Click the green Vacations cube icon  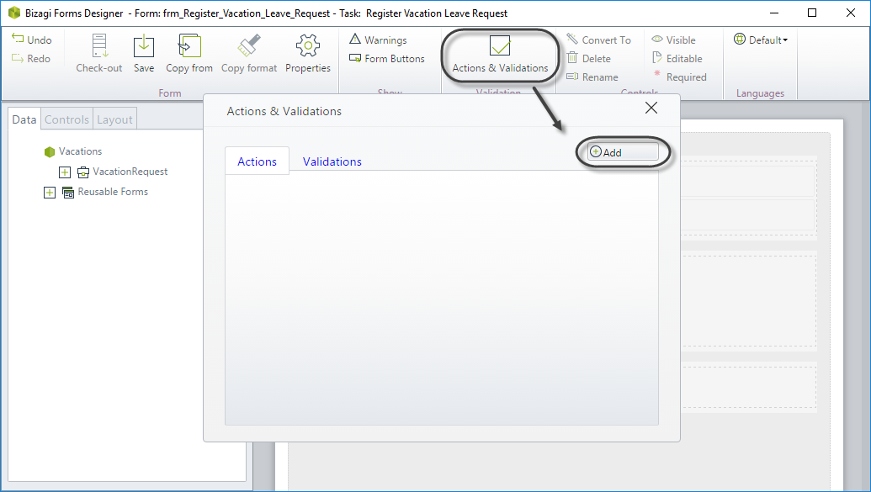pyautogui.click(x=50, y=151)
